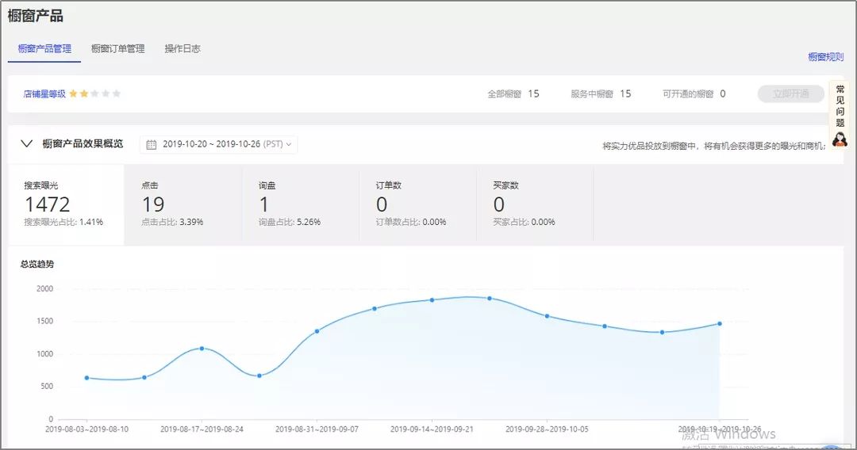Collapse the 橱窗产品效果概览 section chevron
857x450 pixels.
click(26, 144)
